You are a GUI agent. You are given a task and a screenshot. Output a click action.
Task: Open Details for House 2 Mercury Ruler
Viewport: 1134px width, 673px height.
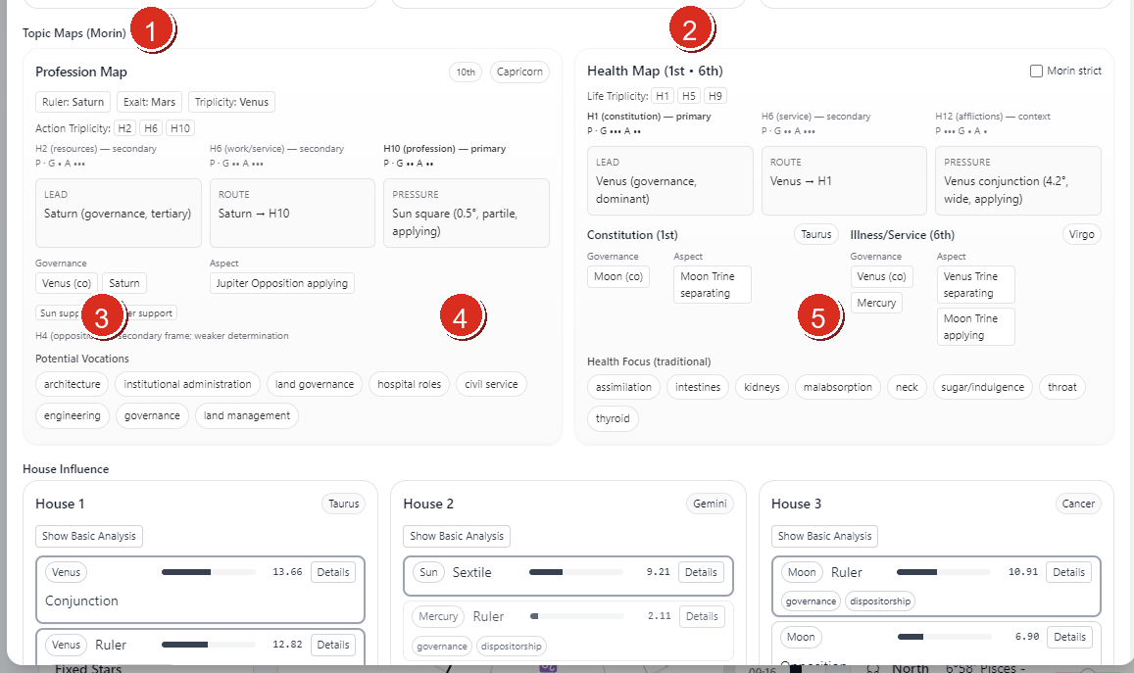(702, 616)
